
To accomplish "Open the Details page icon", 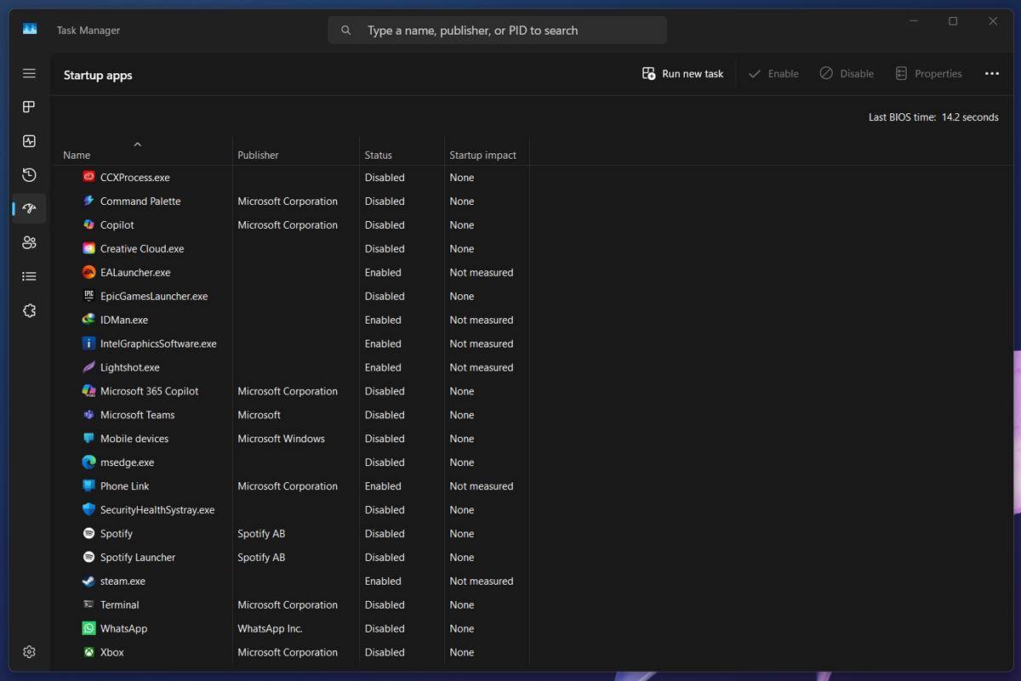I will (x=29, y=276).
